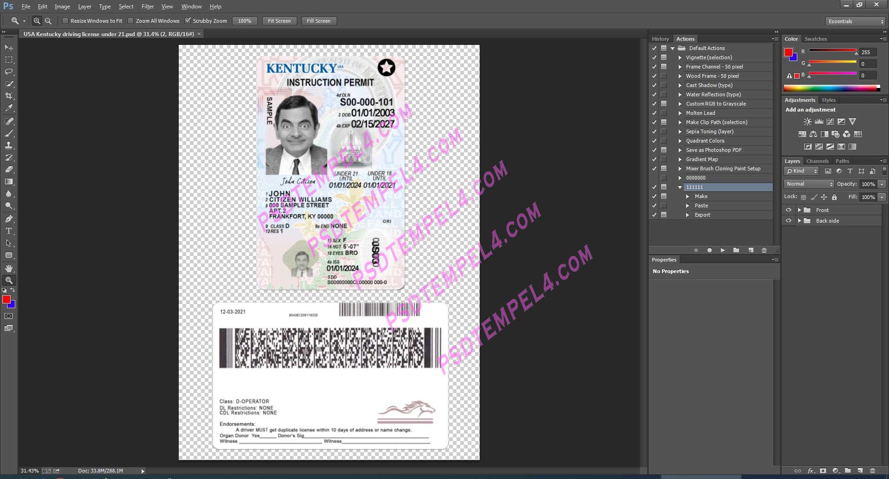Open the Filter menu
The height and width of the screenshot is (479, 889).
[x=148, y=6]
